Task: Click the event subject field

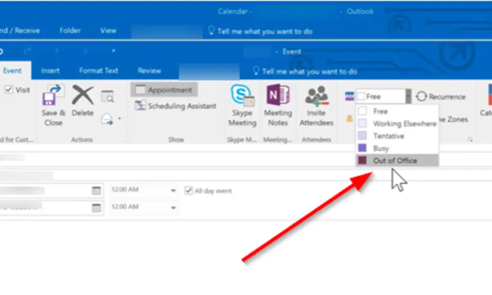Action: (246, 158)
